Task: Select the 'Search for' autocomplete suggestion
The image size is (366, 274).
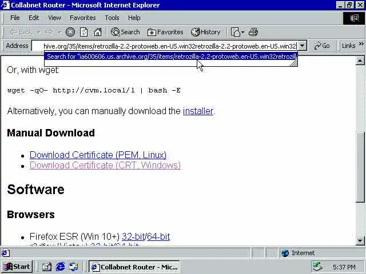Action: (x=171, y=57)
